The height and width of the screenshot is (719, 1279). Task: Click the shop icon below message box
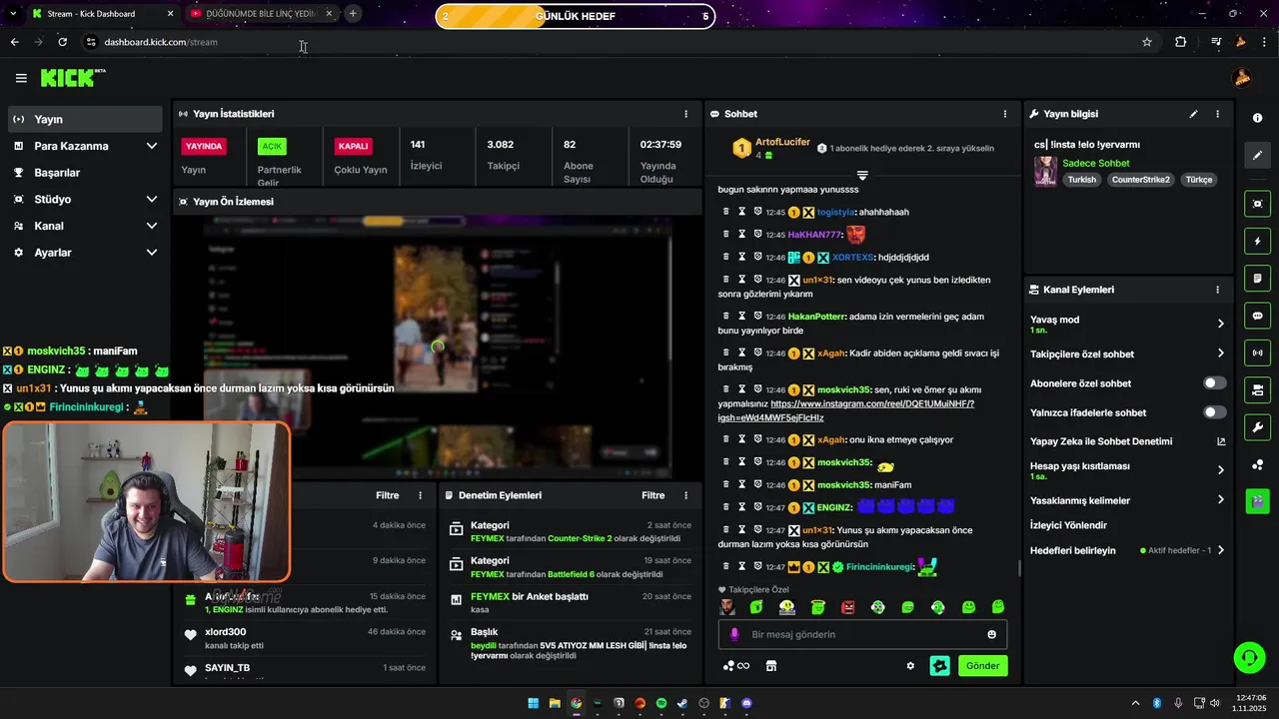(771, 666)
